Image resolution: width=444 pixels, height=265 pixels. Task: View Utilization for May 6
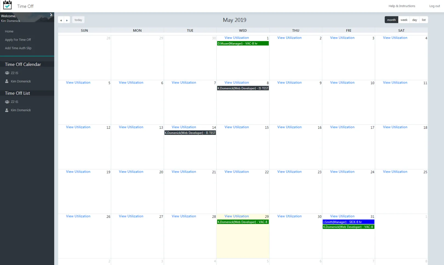coord(131,82)
